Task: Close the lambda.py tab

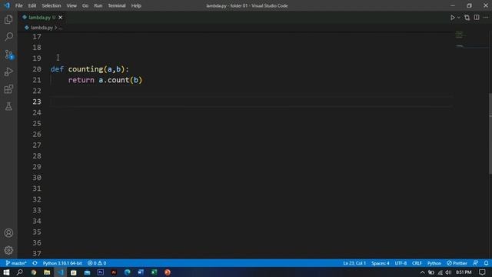Action: pos(60,17)
